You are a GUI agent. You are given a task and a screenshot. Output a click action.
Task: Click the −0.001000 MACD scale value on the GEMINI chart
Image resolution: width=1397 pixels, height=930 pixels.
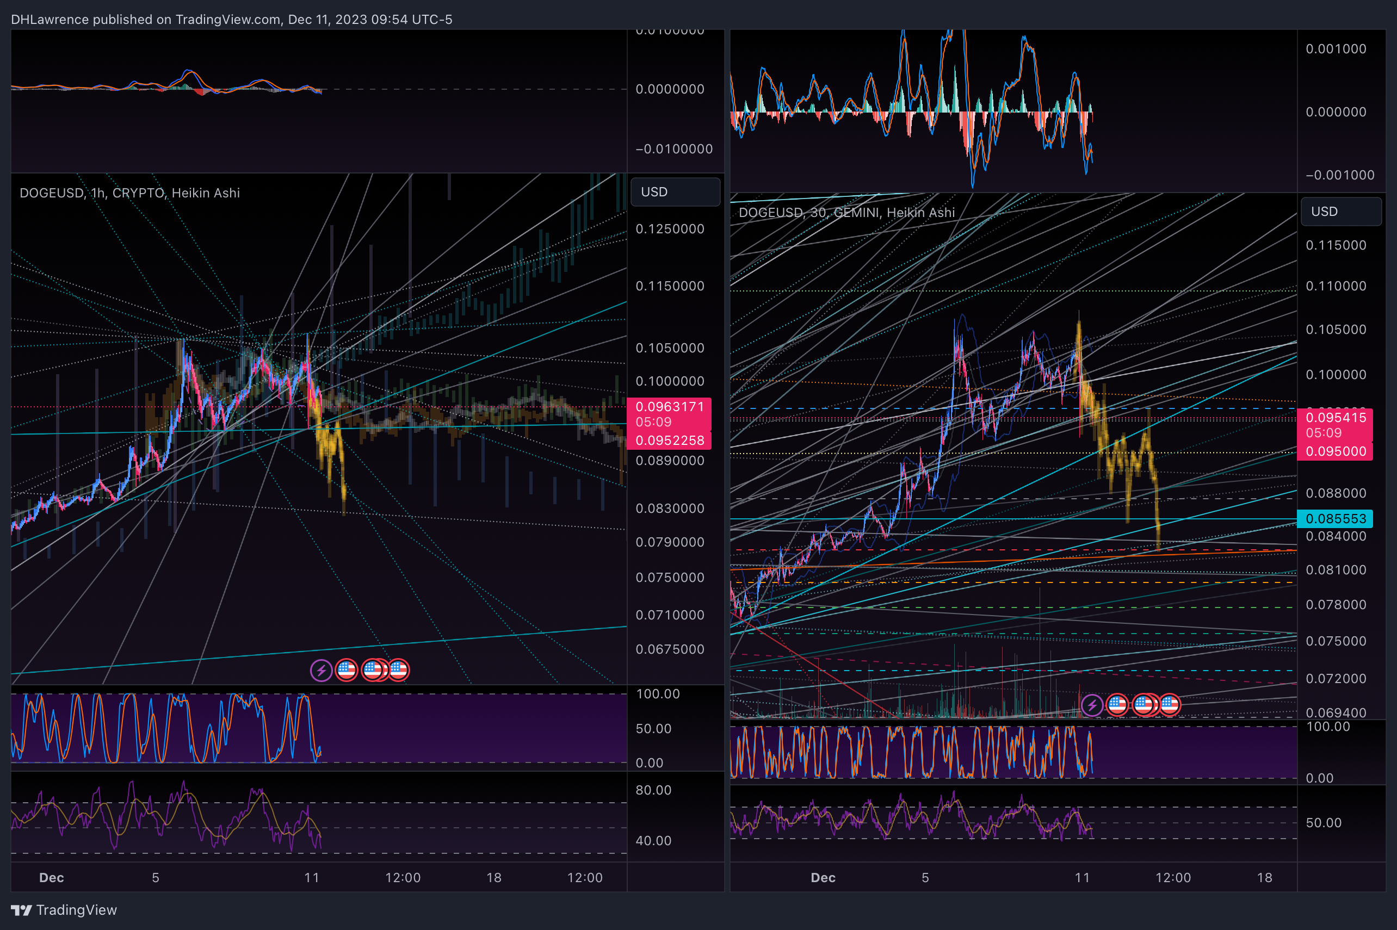[x=1340, y=175]
